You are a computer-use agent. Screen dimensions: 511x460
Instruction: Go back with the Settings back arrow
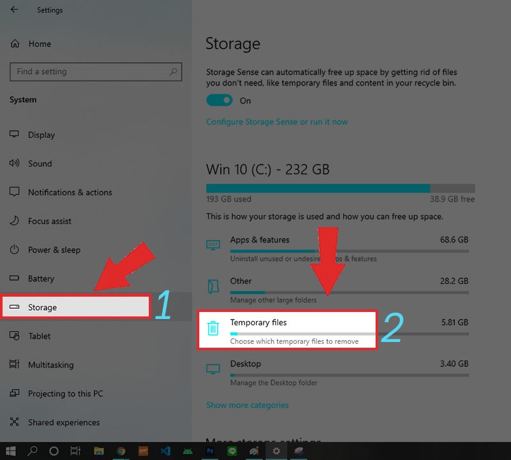click(14, 10)
